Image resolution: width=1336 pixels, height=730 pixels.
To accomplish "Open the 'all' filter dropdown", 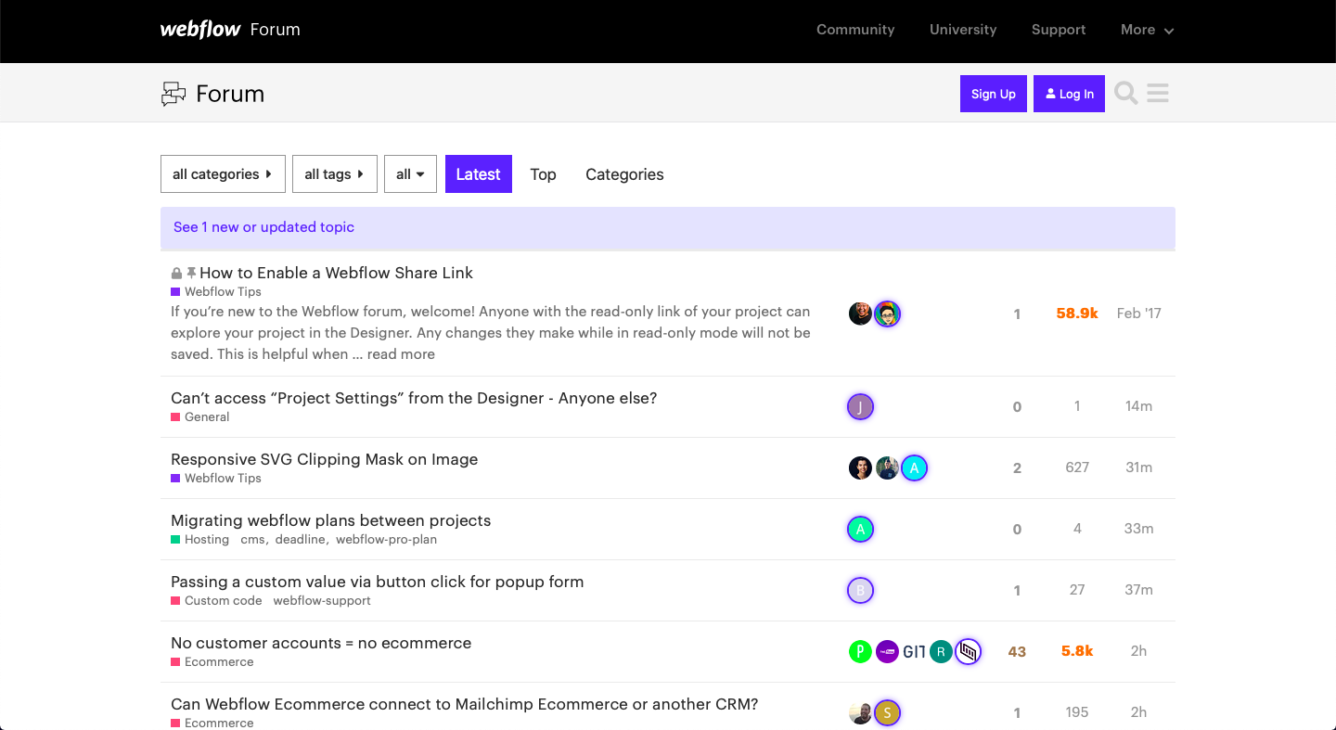I will pyautogui.click(x=410, y=174).
